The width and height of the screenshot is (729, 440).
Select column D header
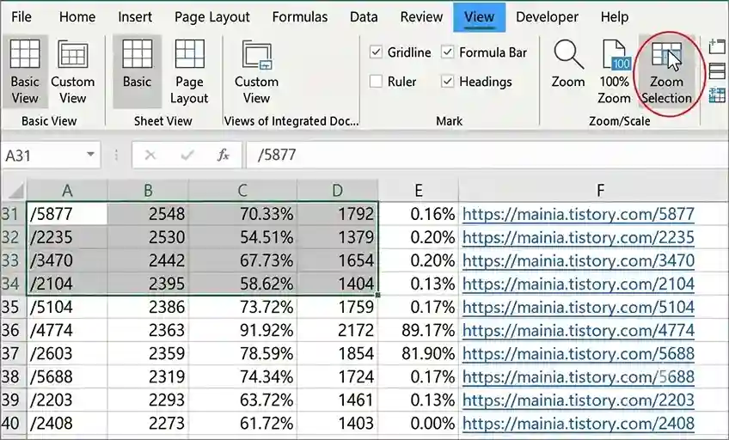coord(337,191)
